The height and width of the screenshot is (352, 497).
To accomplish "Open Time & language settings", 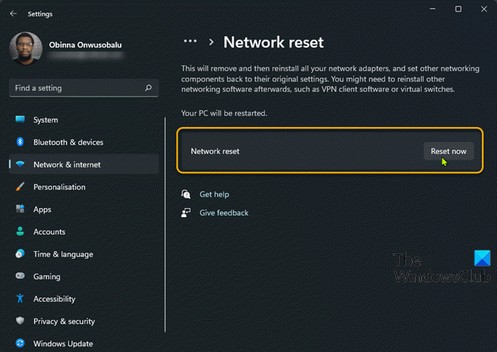I will (62, 254).
